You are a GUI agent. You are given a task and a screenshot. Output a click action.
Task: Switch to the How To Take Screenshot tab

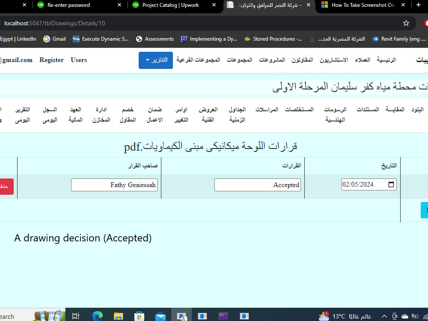[x=363, y=5]
